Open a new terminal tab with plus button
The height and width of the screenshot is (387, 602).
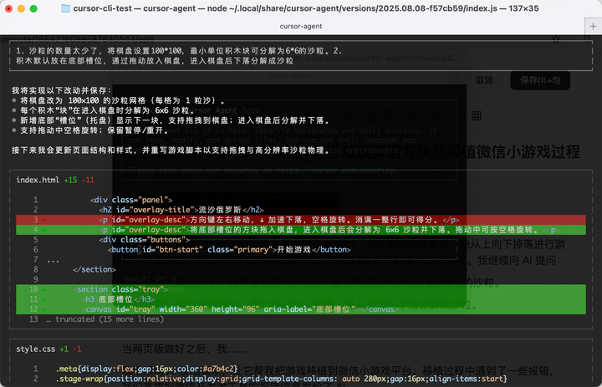[x=593, y=26]
